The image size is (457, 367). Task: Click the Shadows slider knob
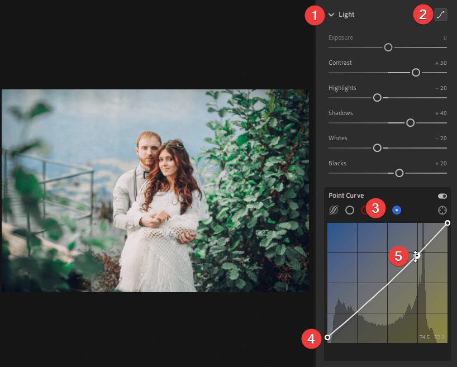411,123
